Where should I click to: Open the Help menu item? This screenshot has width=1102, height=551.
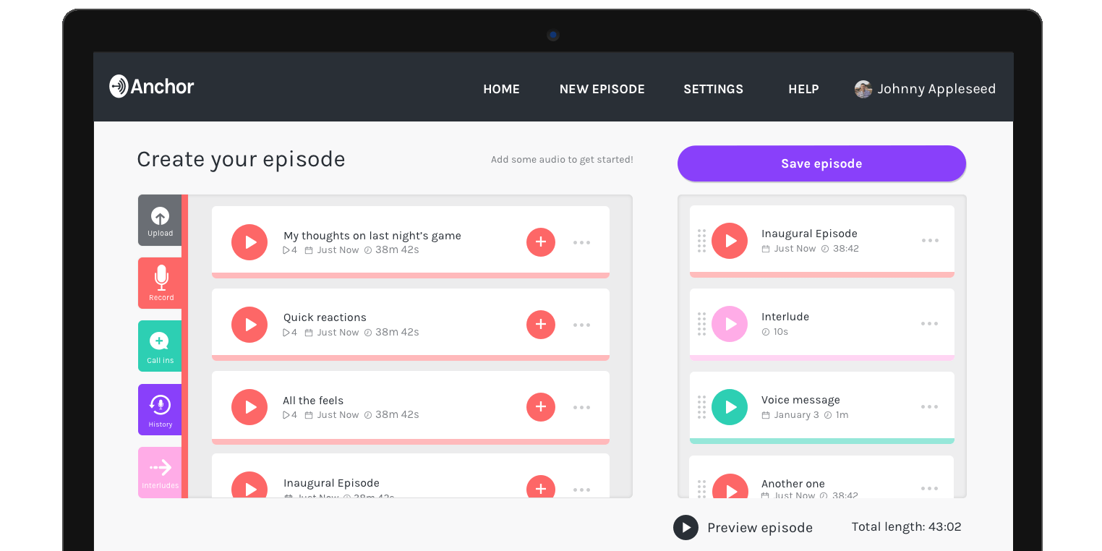pos(803,89)
